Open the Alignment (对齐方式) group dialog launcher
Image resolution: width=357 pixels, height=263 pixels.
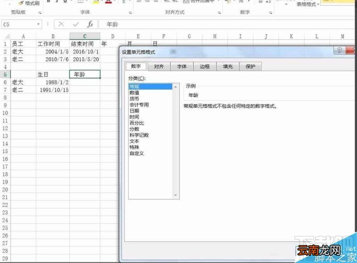[x=219, y=13]
